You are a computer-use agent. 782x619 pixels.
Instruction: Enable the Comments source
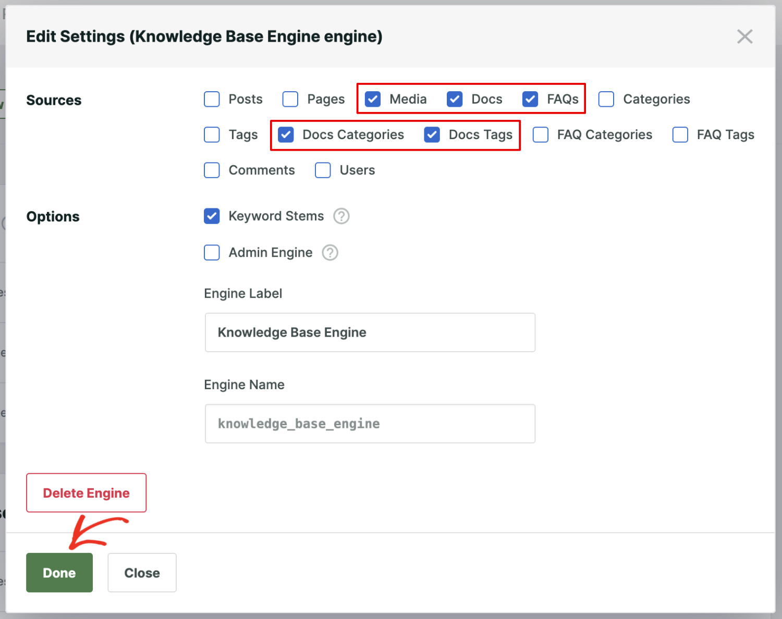tap(212, 170)
